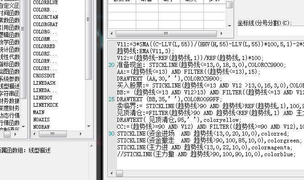Screen dimensions: 304x180
Task: Click the function list scroll down arrow
Action: (x=89, y=126)
